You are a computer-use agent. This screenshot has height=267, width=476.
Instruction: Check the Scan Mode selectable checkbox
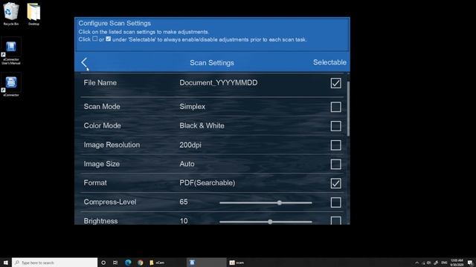[335, 107]
